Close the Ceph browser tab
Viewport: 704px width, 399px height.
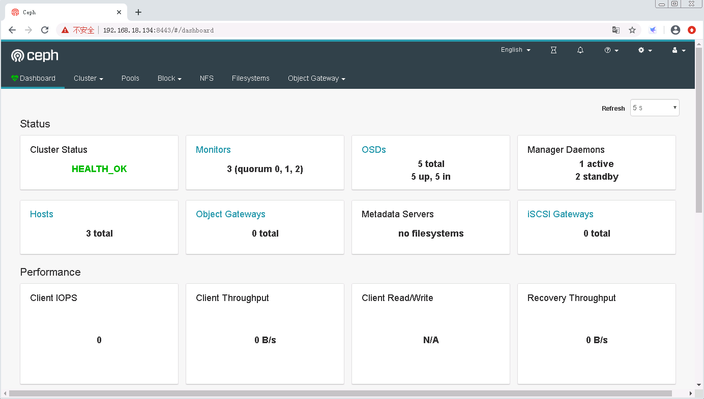click(x=119, y=12)
